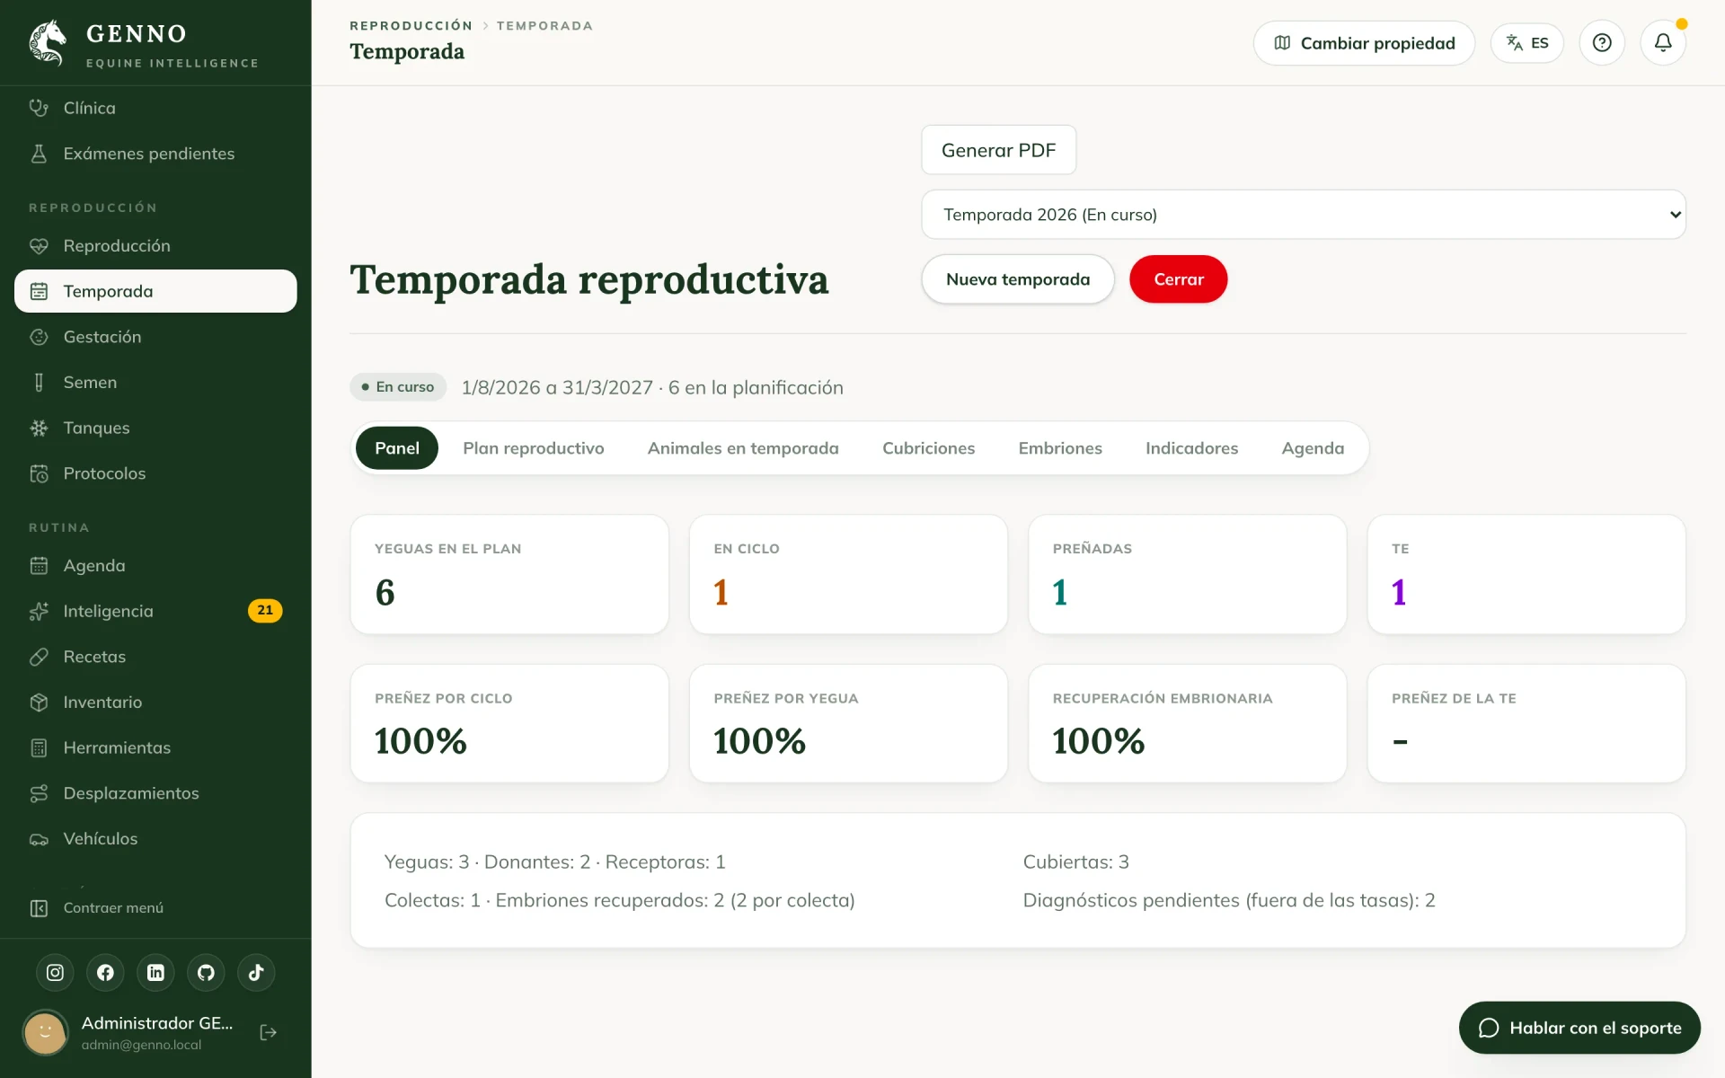The image size is (1725, 1078).
Task: Open the LinkedIn social icon
Action: click(155, 973)
